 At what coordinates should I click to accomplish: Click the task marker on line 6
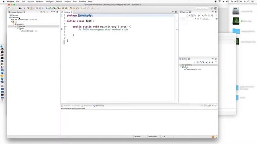point(61,29)
